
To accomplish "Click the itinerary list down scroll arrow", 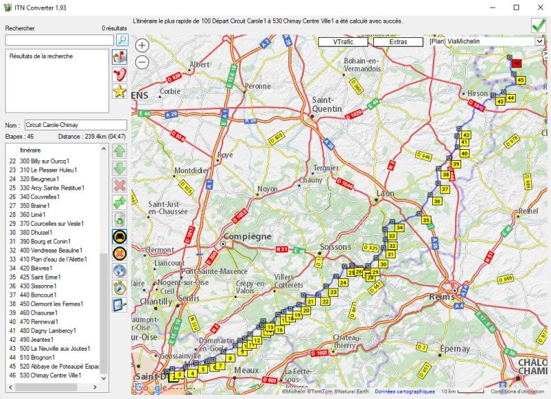I will (104, 378).
